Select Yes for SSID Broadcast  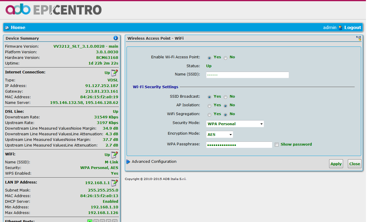coord(209,97)
